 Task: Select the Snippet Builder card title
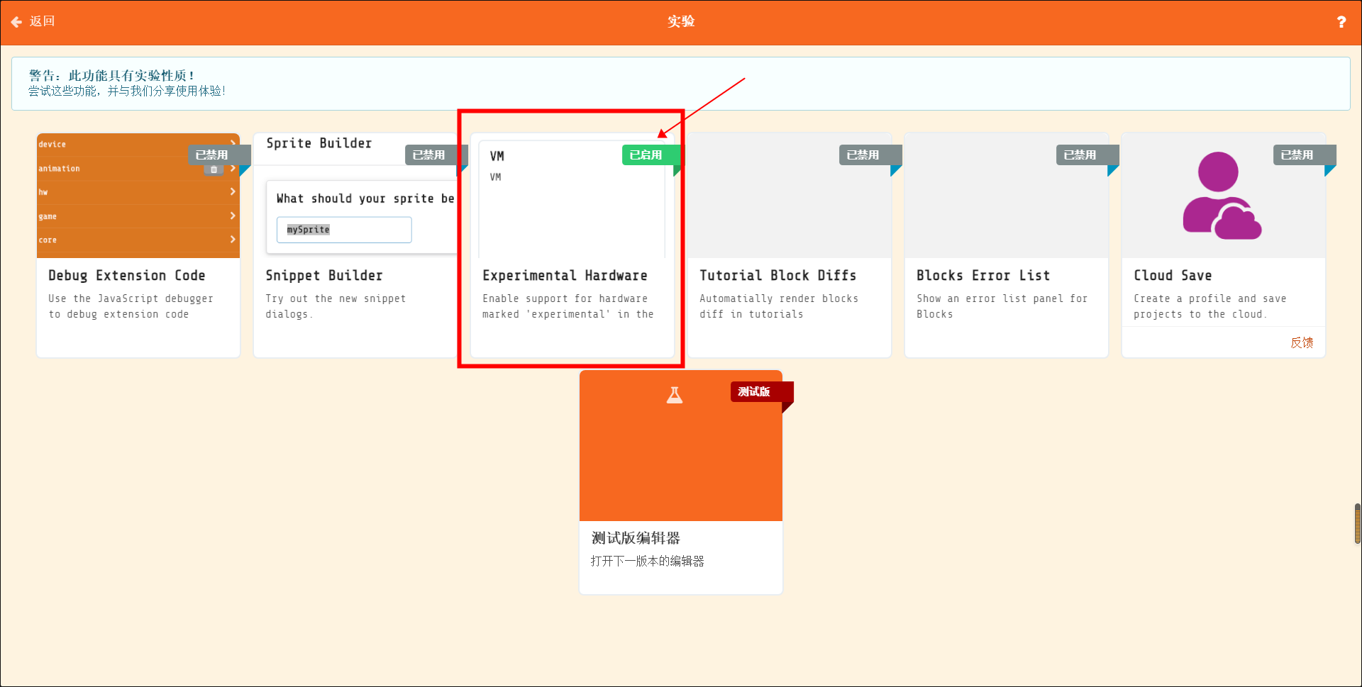click(323, 275)
